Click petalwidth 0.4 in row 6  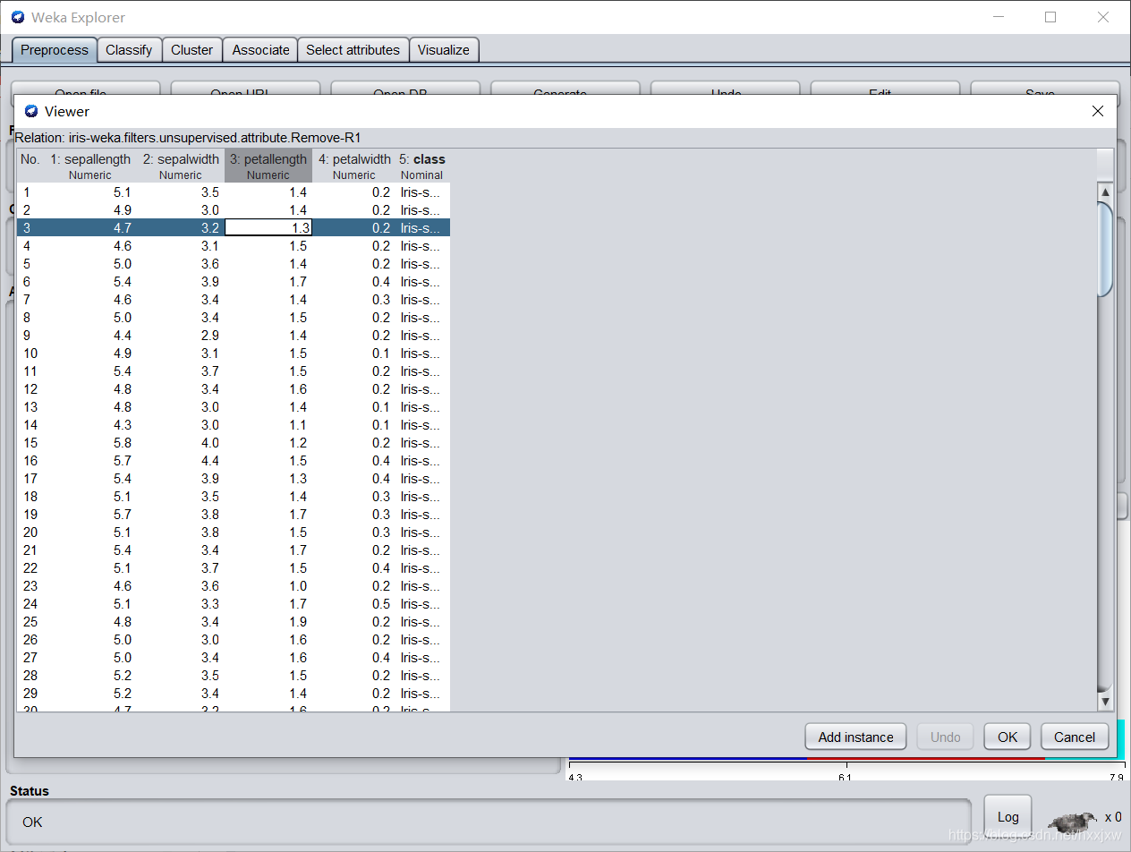[x=354, y=282]
